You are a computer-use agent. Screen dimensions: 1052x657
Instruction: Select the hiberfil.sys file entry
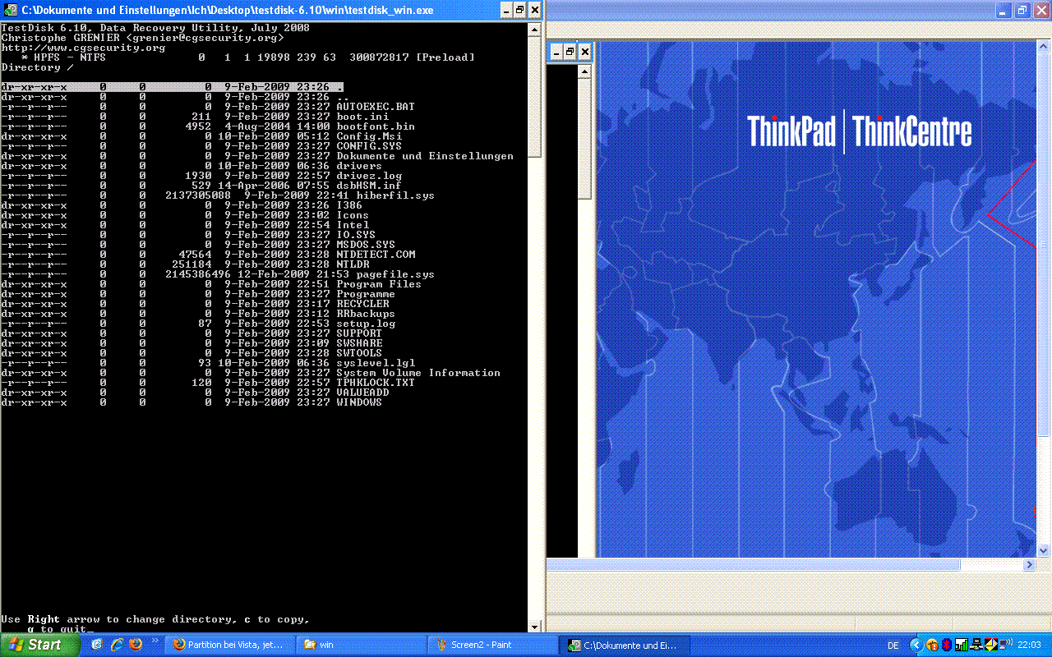point(218,195)
